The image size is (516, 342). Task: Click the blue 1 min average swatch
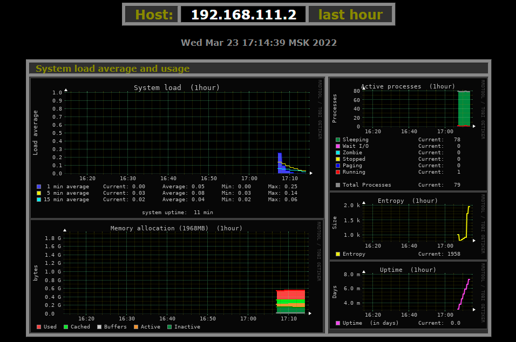(39, 187)
